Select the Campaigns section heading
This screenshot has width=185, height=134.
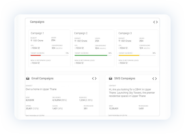[x=37, y=22]
